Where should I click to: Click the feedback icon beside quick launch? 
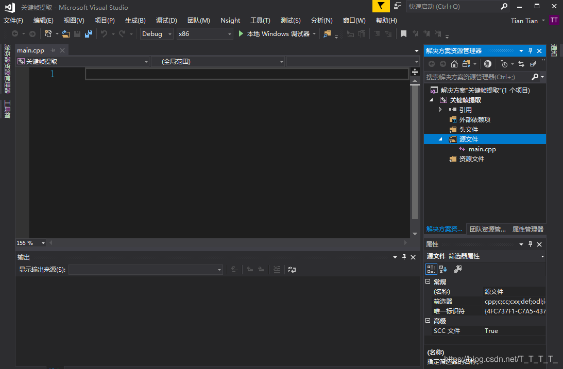[x=398, y=6]
